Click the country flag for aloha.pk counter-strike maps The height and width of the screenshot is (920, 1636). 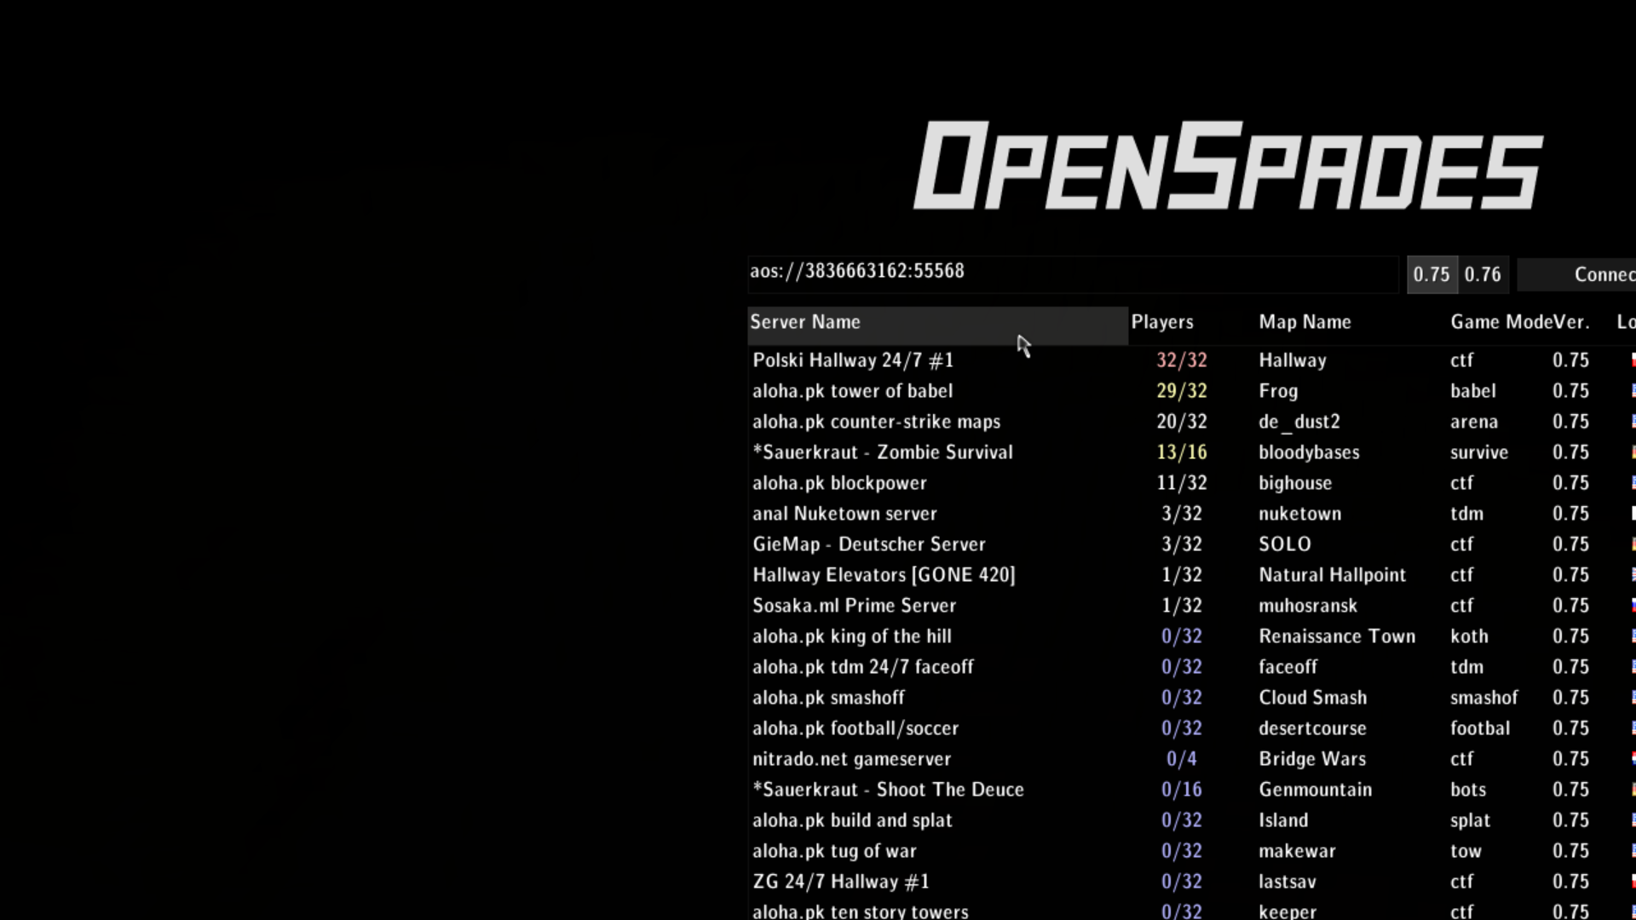[x=1633, y=421]
